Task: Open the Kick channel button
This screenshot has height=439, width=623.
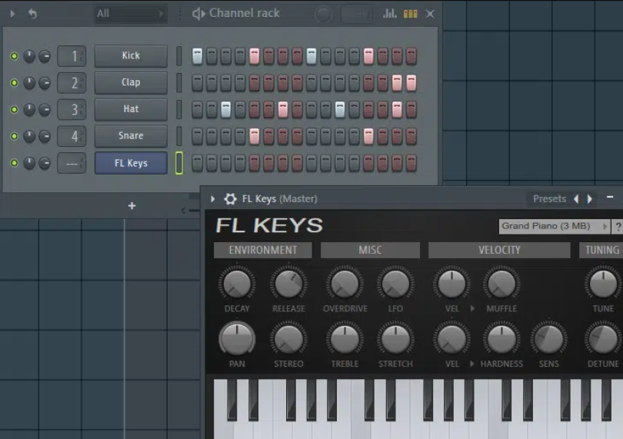Action: point(131,55)
